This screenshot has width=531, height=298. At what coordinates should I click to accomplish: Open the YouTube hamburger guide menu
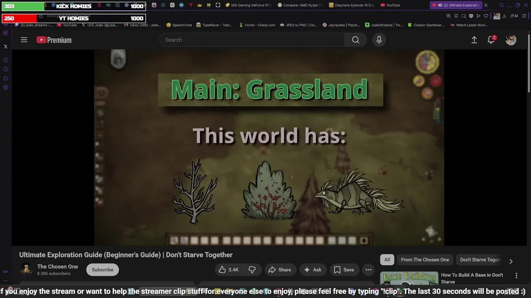click(x=24, y=40)
